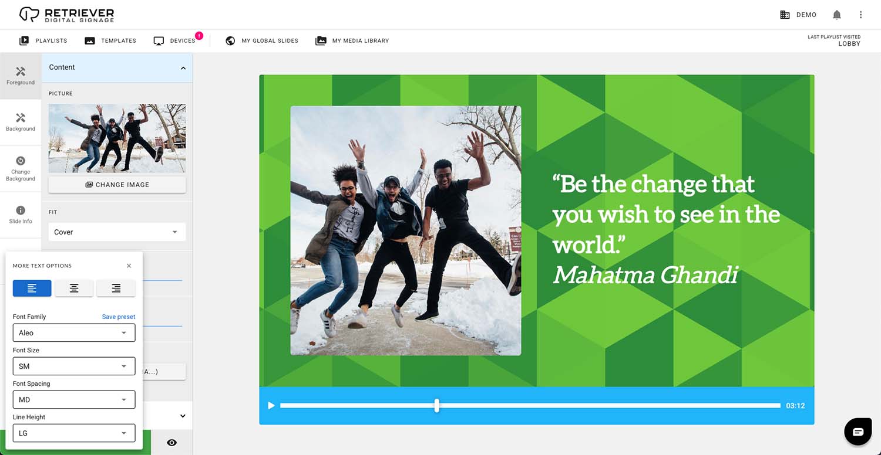Select the Background tab in sidebar
This screenshot has width=881, height=455.
(x=21, y=122)
